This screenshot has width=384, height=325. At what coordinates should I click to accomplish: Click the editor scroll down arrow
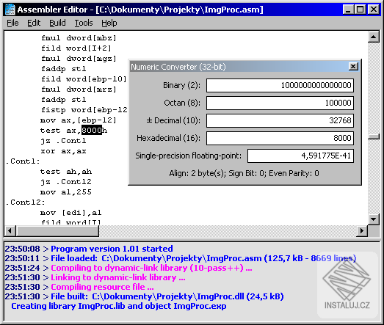tap(374, 219)
